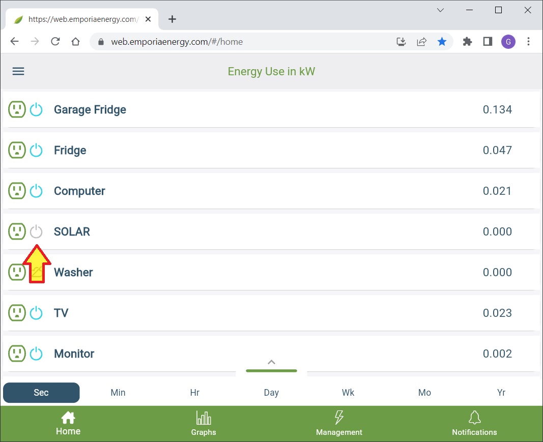The image size is (543, 442).
Task: Select the Yr time interval
Action: (501, 393)
